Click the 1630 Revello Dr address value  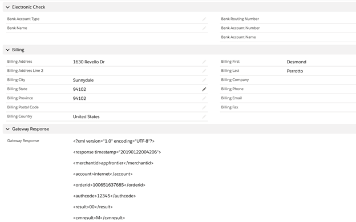(x=88, y=62)
